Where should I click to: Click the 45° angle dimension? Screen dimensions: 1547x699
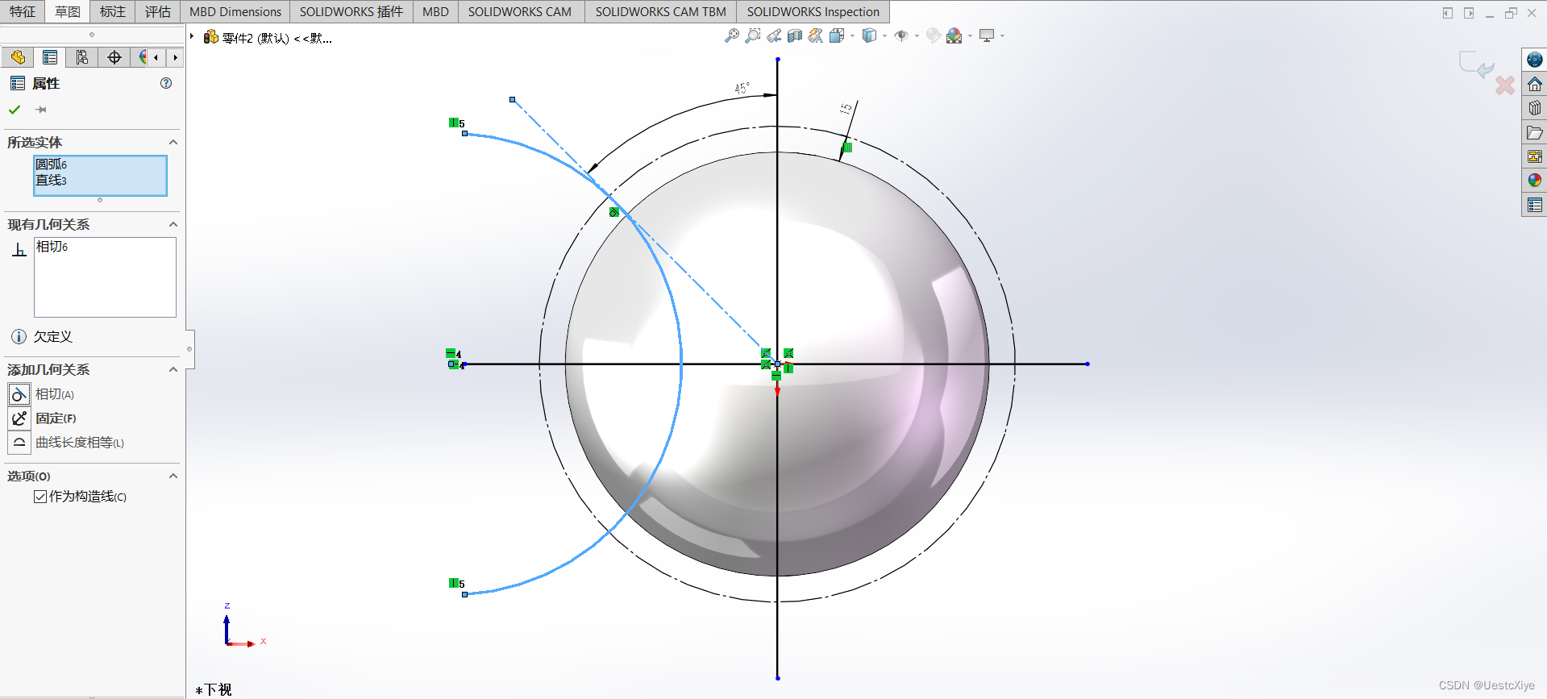pos(742,88)
